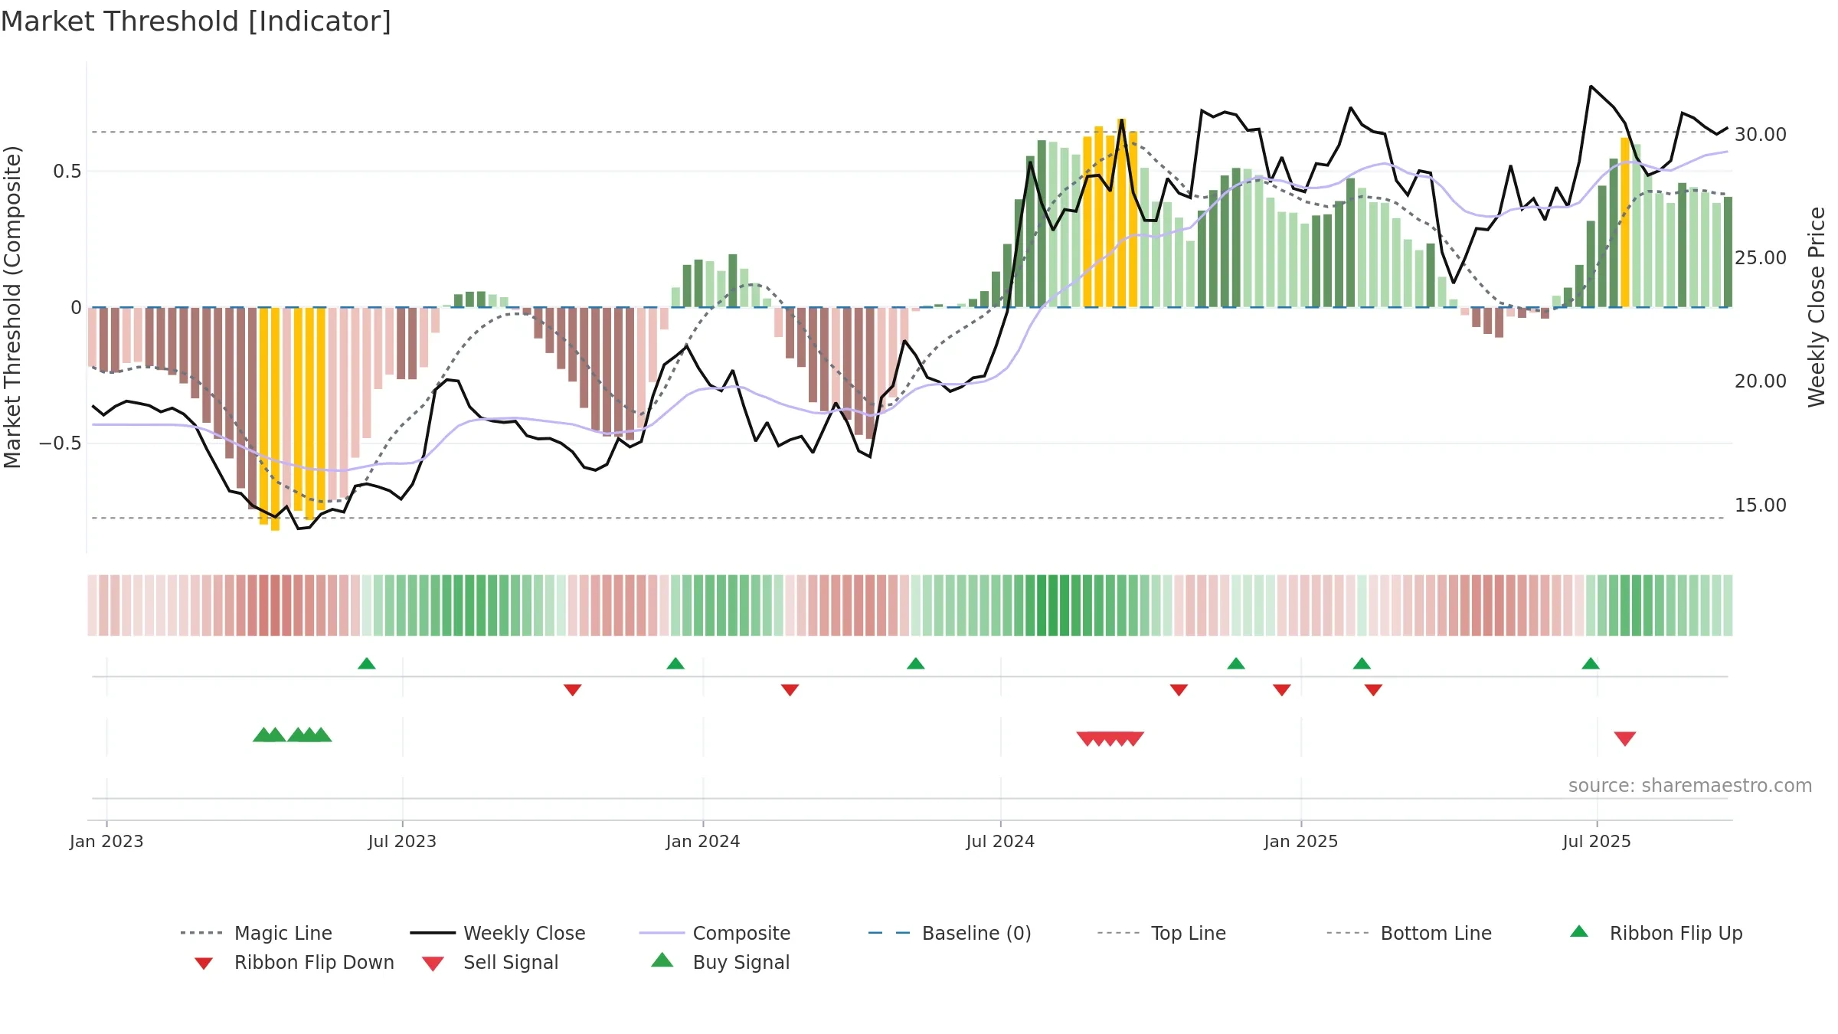This screenshot has height=1034, width=1838.
Task: Click the Ribbon Flip Down marker in October 2023
Action: pyautogui.click(x=573, y=690)
